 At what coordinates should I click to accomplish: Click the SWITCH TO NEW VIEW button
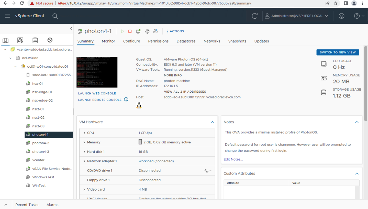338,52
